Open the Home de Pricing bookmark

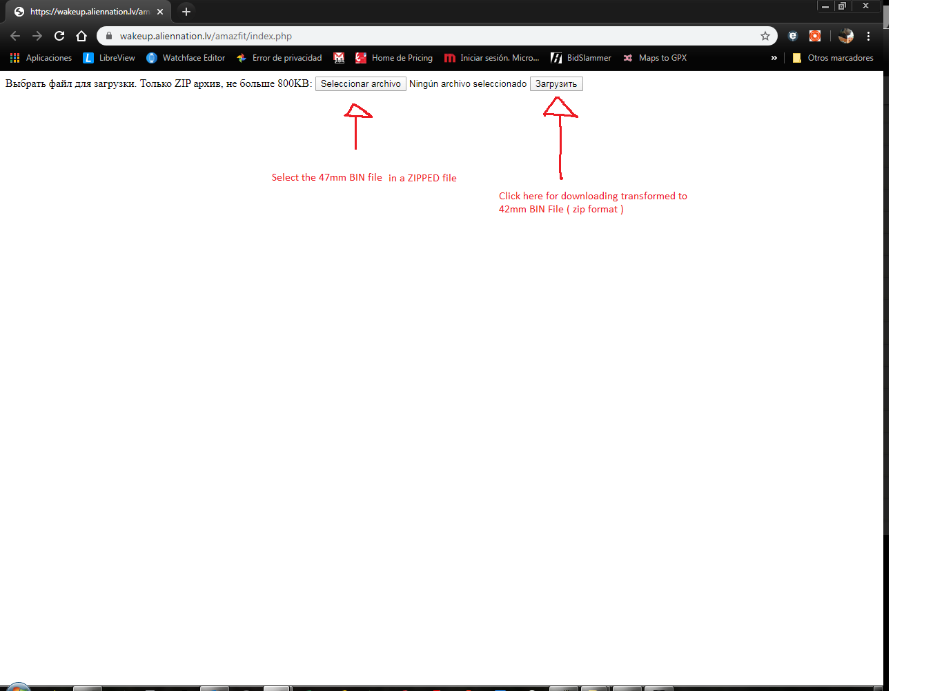[394, 58]
